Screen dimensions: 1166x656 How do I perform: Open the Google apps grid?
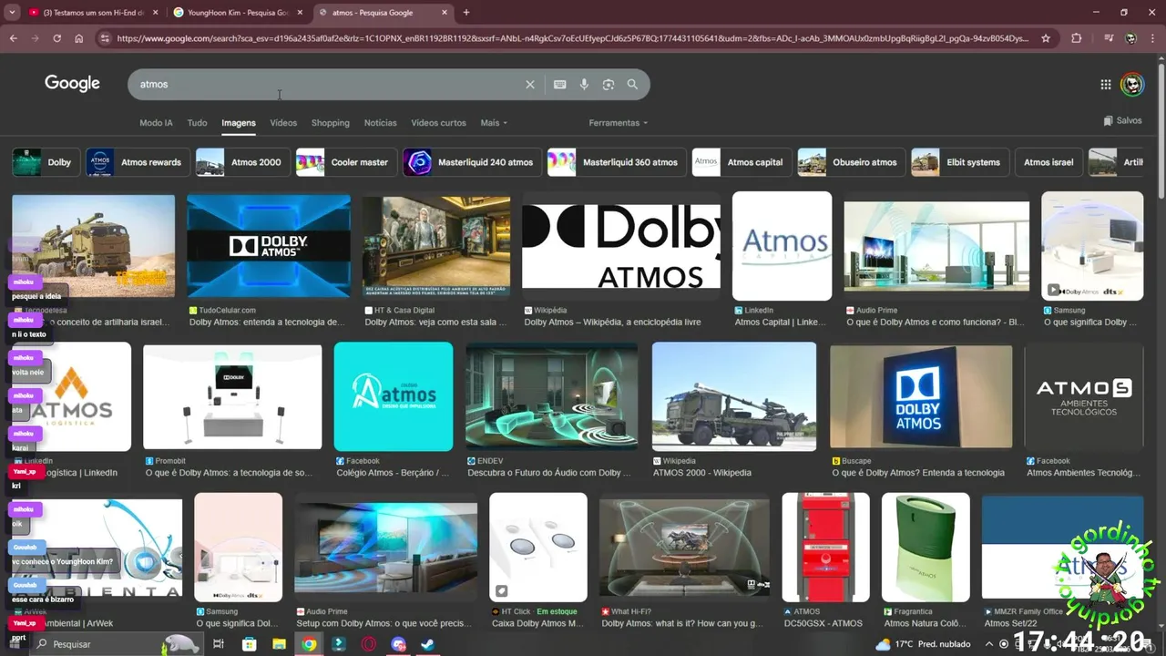[1105, 85]
